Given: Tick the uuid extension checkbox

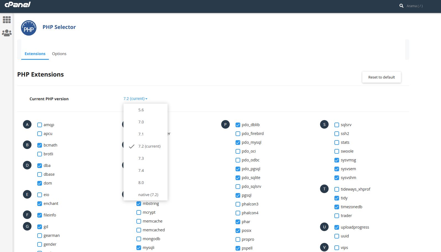Looking at the screenshot, I should tap(337, 236).
